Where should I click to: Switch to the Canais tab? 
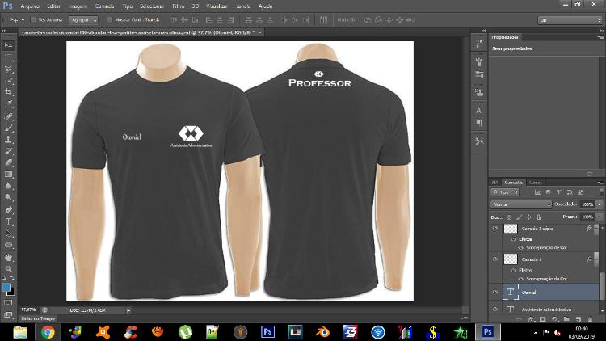[x=535, y=183]
